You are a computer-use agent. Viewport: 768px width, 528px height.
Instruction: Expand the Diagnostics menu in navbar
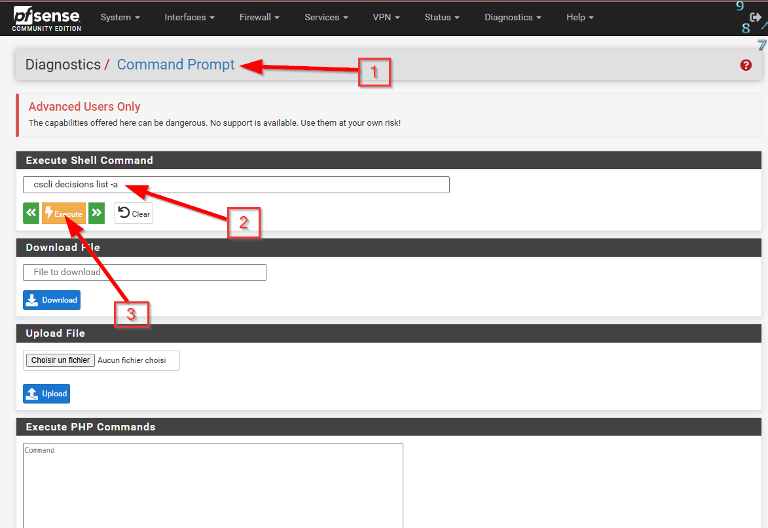[x=513, y=18]
